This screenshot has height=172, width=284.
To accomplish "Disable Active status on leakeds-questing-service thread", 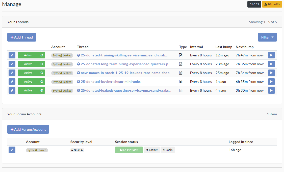I will (31, 90).
